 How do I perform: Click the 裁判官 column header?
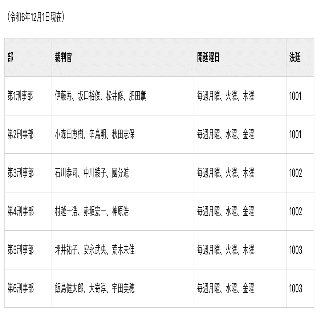pyautogui.click(x=63, y=58)
